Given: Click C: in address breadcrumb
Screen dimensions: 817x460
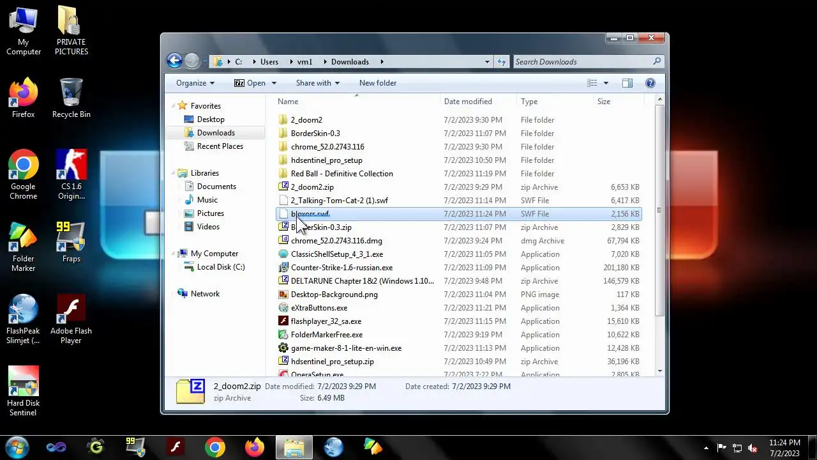Looking at the screenshot, I should point(238,62).
